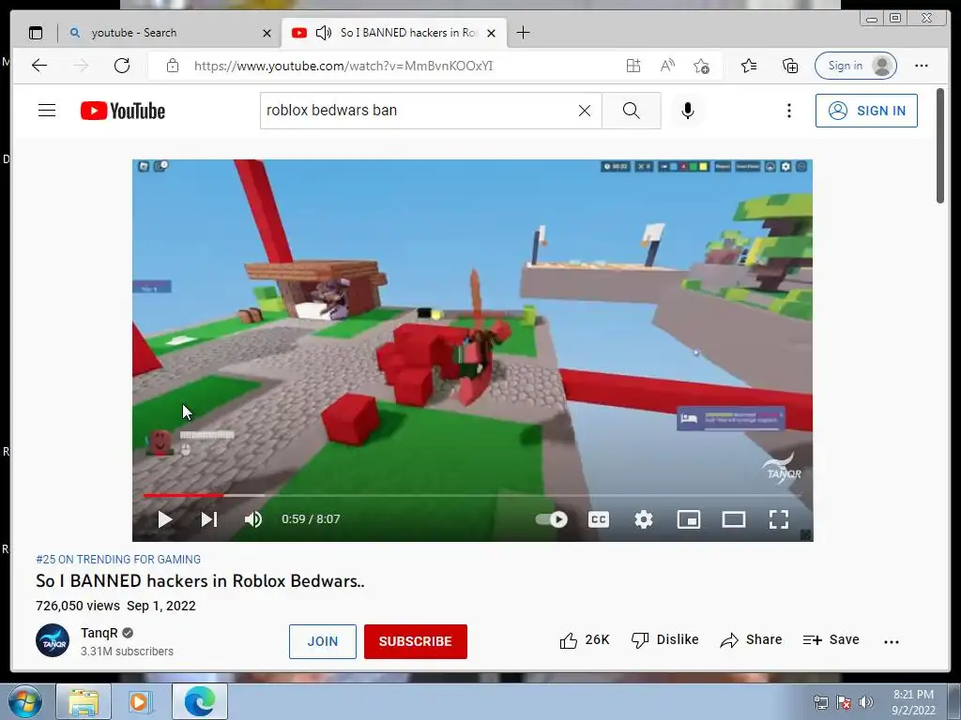Viewport: 961px width, 720px height.
Task: Enable miniplayer mode
Action: [x=688, y=519]
